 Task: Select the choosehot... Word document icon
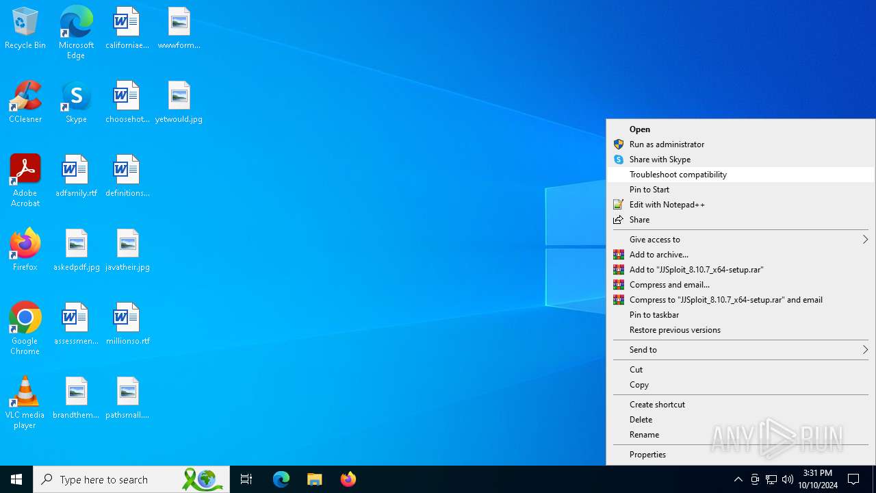tap(127, 103)
